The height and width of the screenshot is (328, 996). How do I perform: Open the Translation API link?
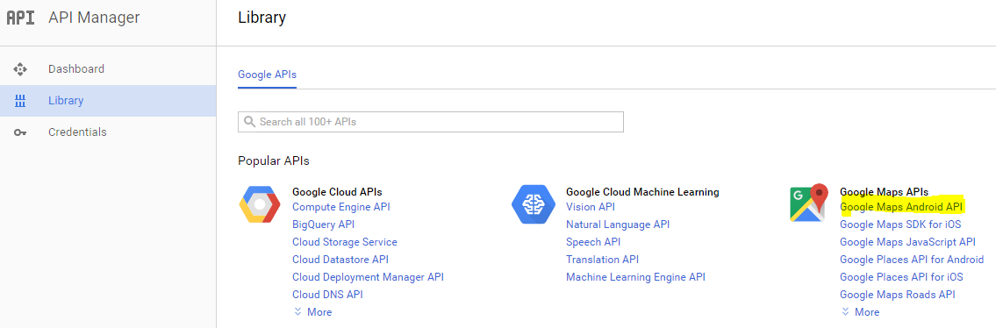point(602,260)
